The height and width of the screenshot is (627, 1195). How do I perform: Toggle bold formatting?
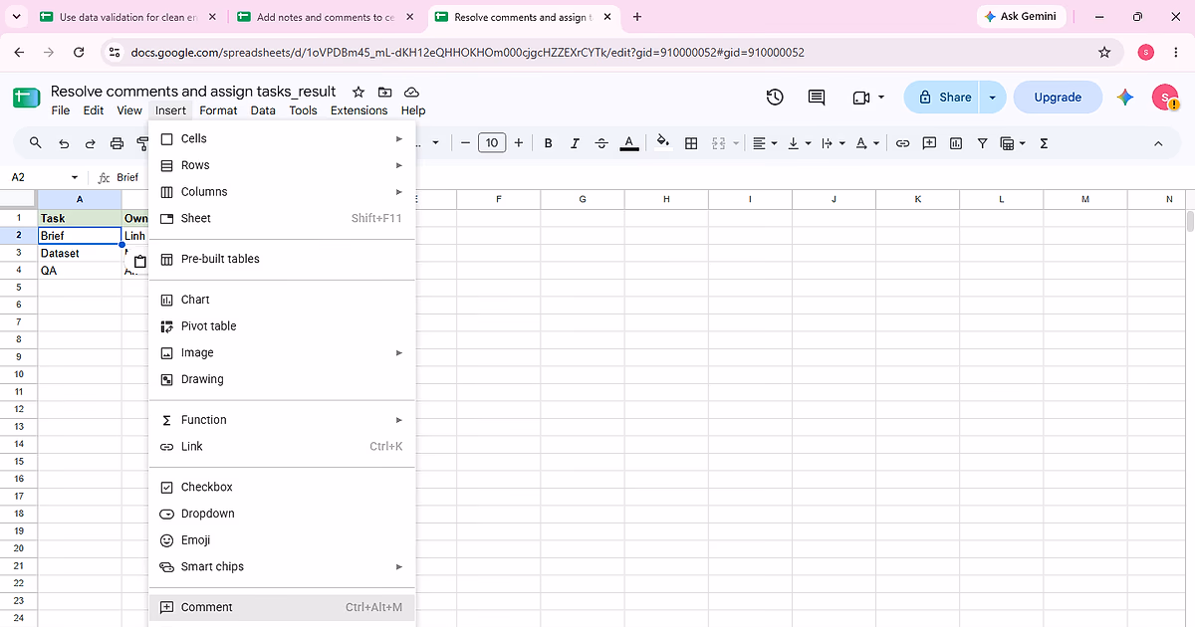tap(548, 143)
